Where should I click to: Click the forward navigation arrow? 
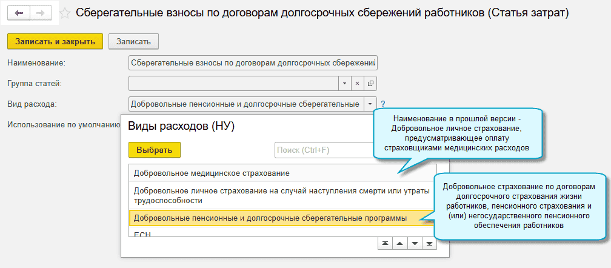pos(41,13)
